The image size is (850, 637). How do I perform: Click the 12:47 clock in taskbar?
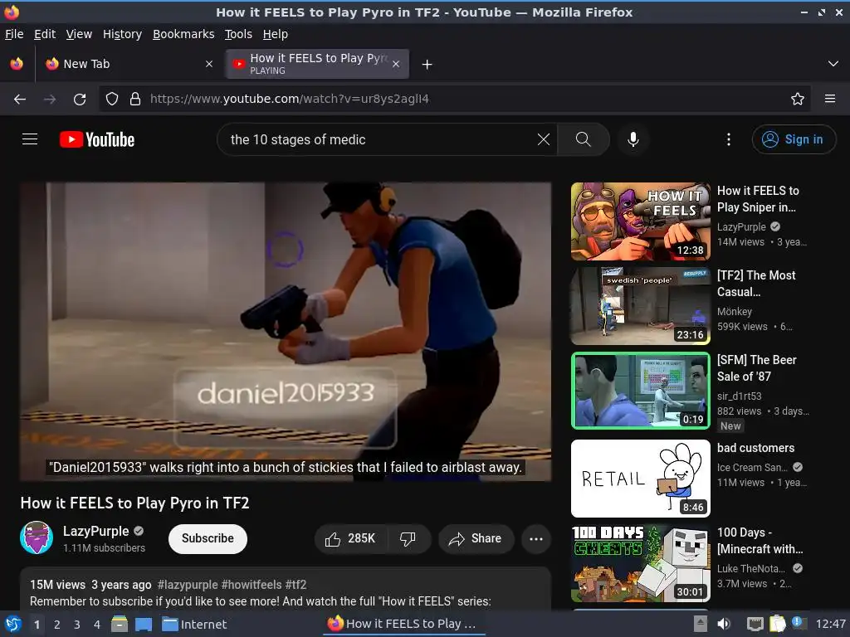(830, 624)
